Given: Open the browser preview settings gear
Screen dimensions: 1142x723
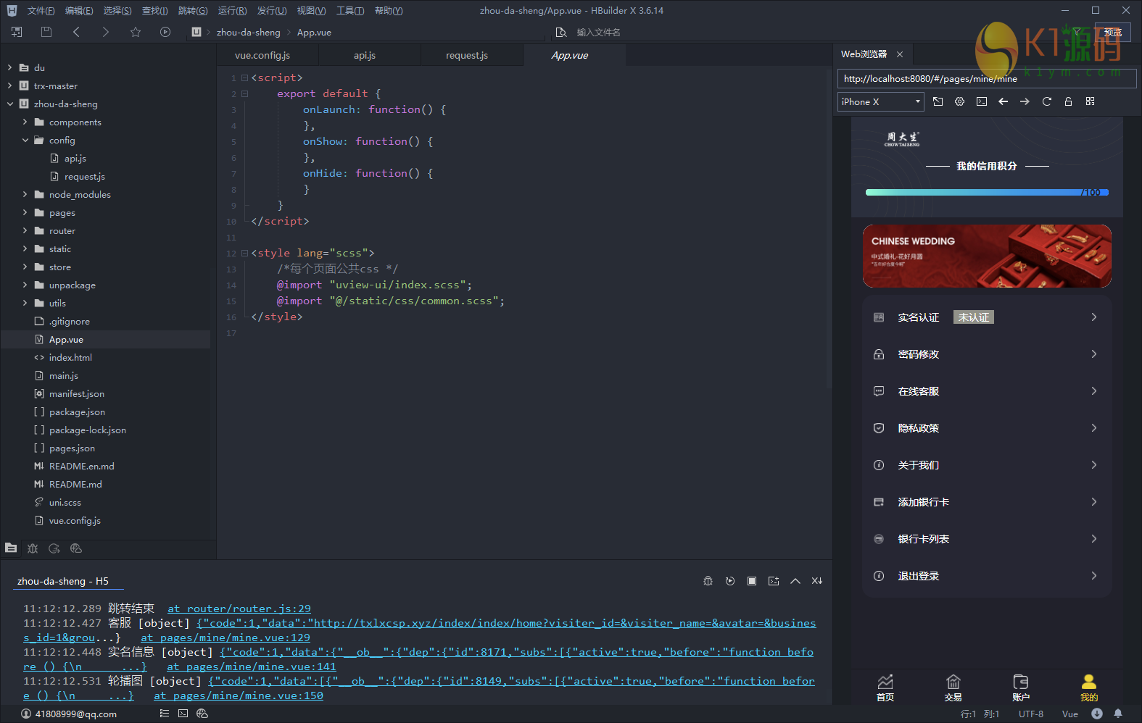Looking at the screenshot, I should [x=959, y=102].
